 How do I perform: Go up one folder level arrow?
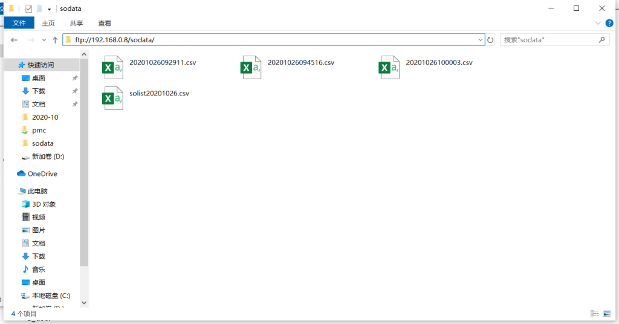click(55, 40)
